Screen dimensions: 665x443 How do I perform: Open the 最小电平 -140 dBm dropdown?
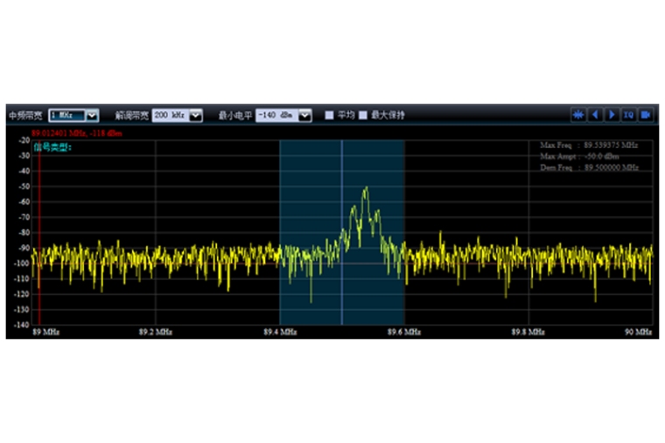tap(304, 115)
